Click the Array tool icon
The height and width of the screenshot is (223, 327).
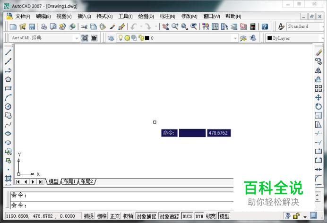coord(318,88)
